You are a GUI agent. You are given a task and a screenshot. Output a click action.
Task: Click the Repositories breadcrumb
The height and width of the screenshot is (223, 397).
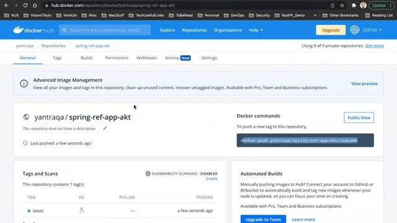(x=53, y=46)
